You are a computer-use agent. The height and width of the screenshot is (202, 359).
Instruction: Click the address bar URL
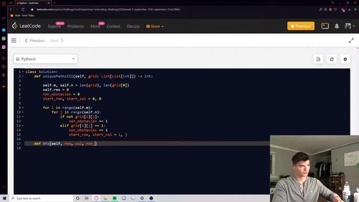(108, 10)
